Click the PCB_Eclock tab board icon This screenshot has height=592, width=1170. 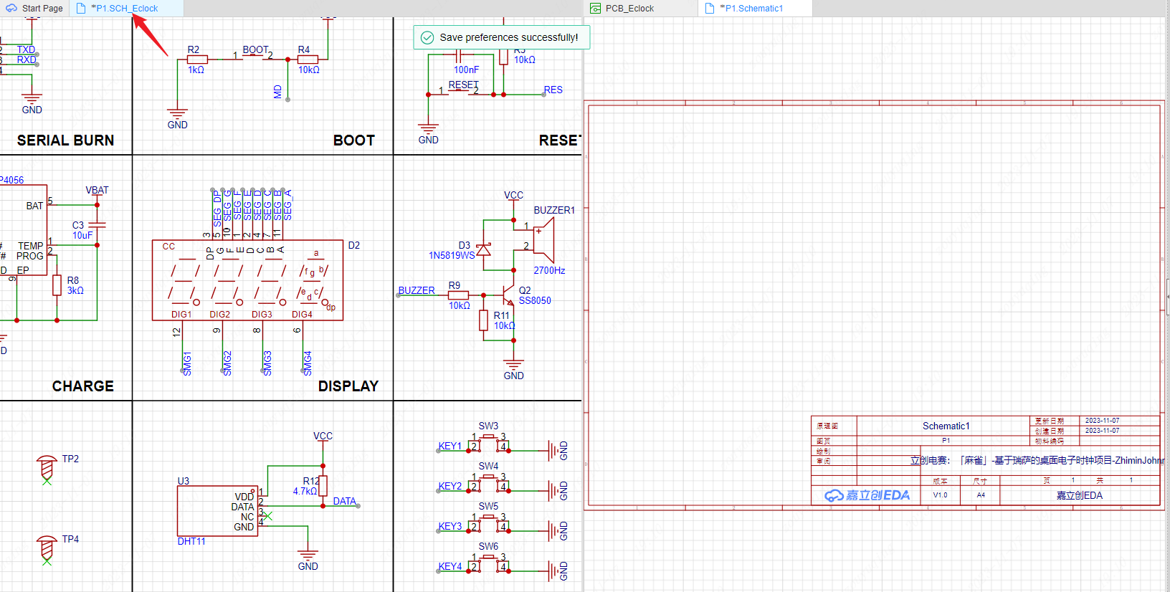(595, 9)
